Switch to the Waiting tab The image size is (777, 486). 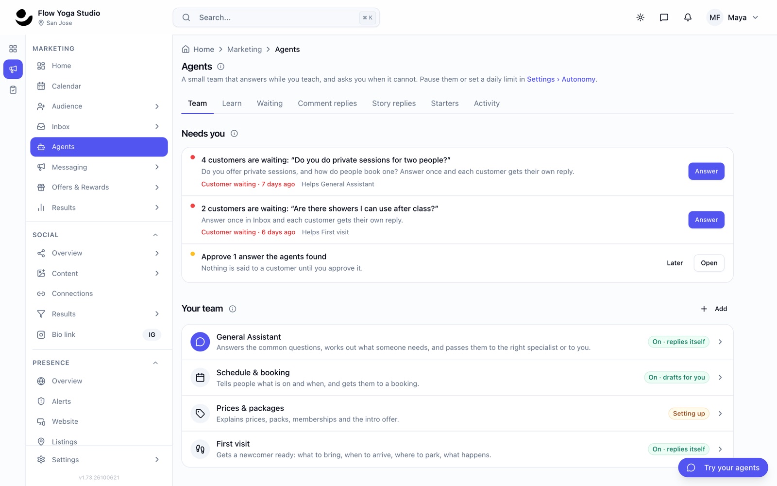tap(270, 104)
